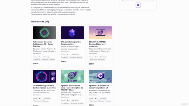Click the 4.5 star rating badge on Aprende Blazor
This screenshot has height=106, width=189.
tap(69, 101)
